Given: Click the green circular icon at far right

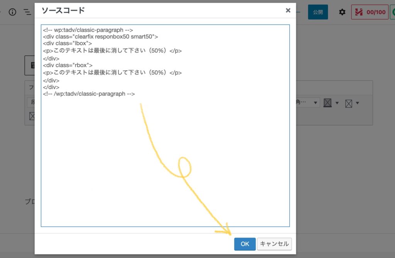Looking at the screenshot, I should coord(392,12).
